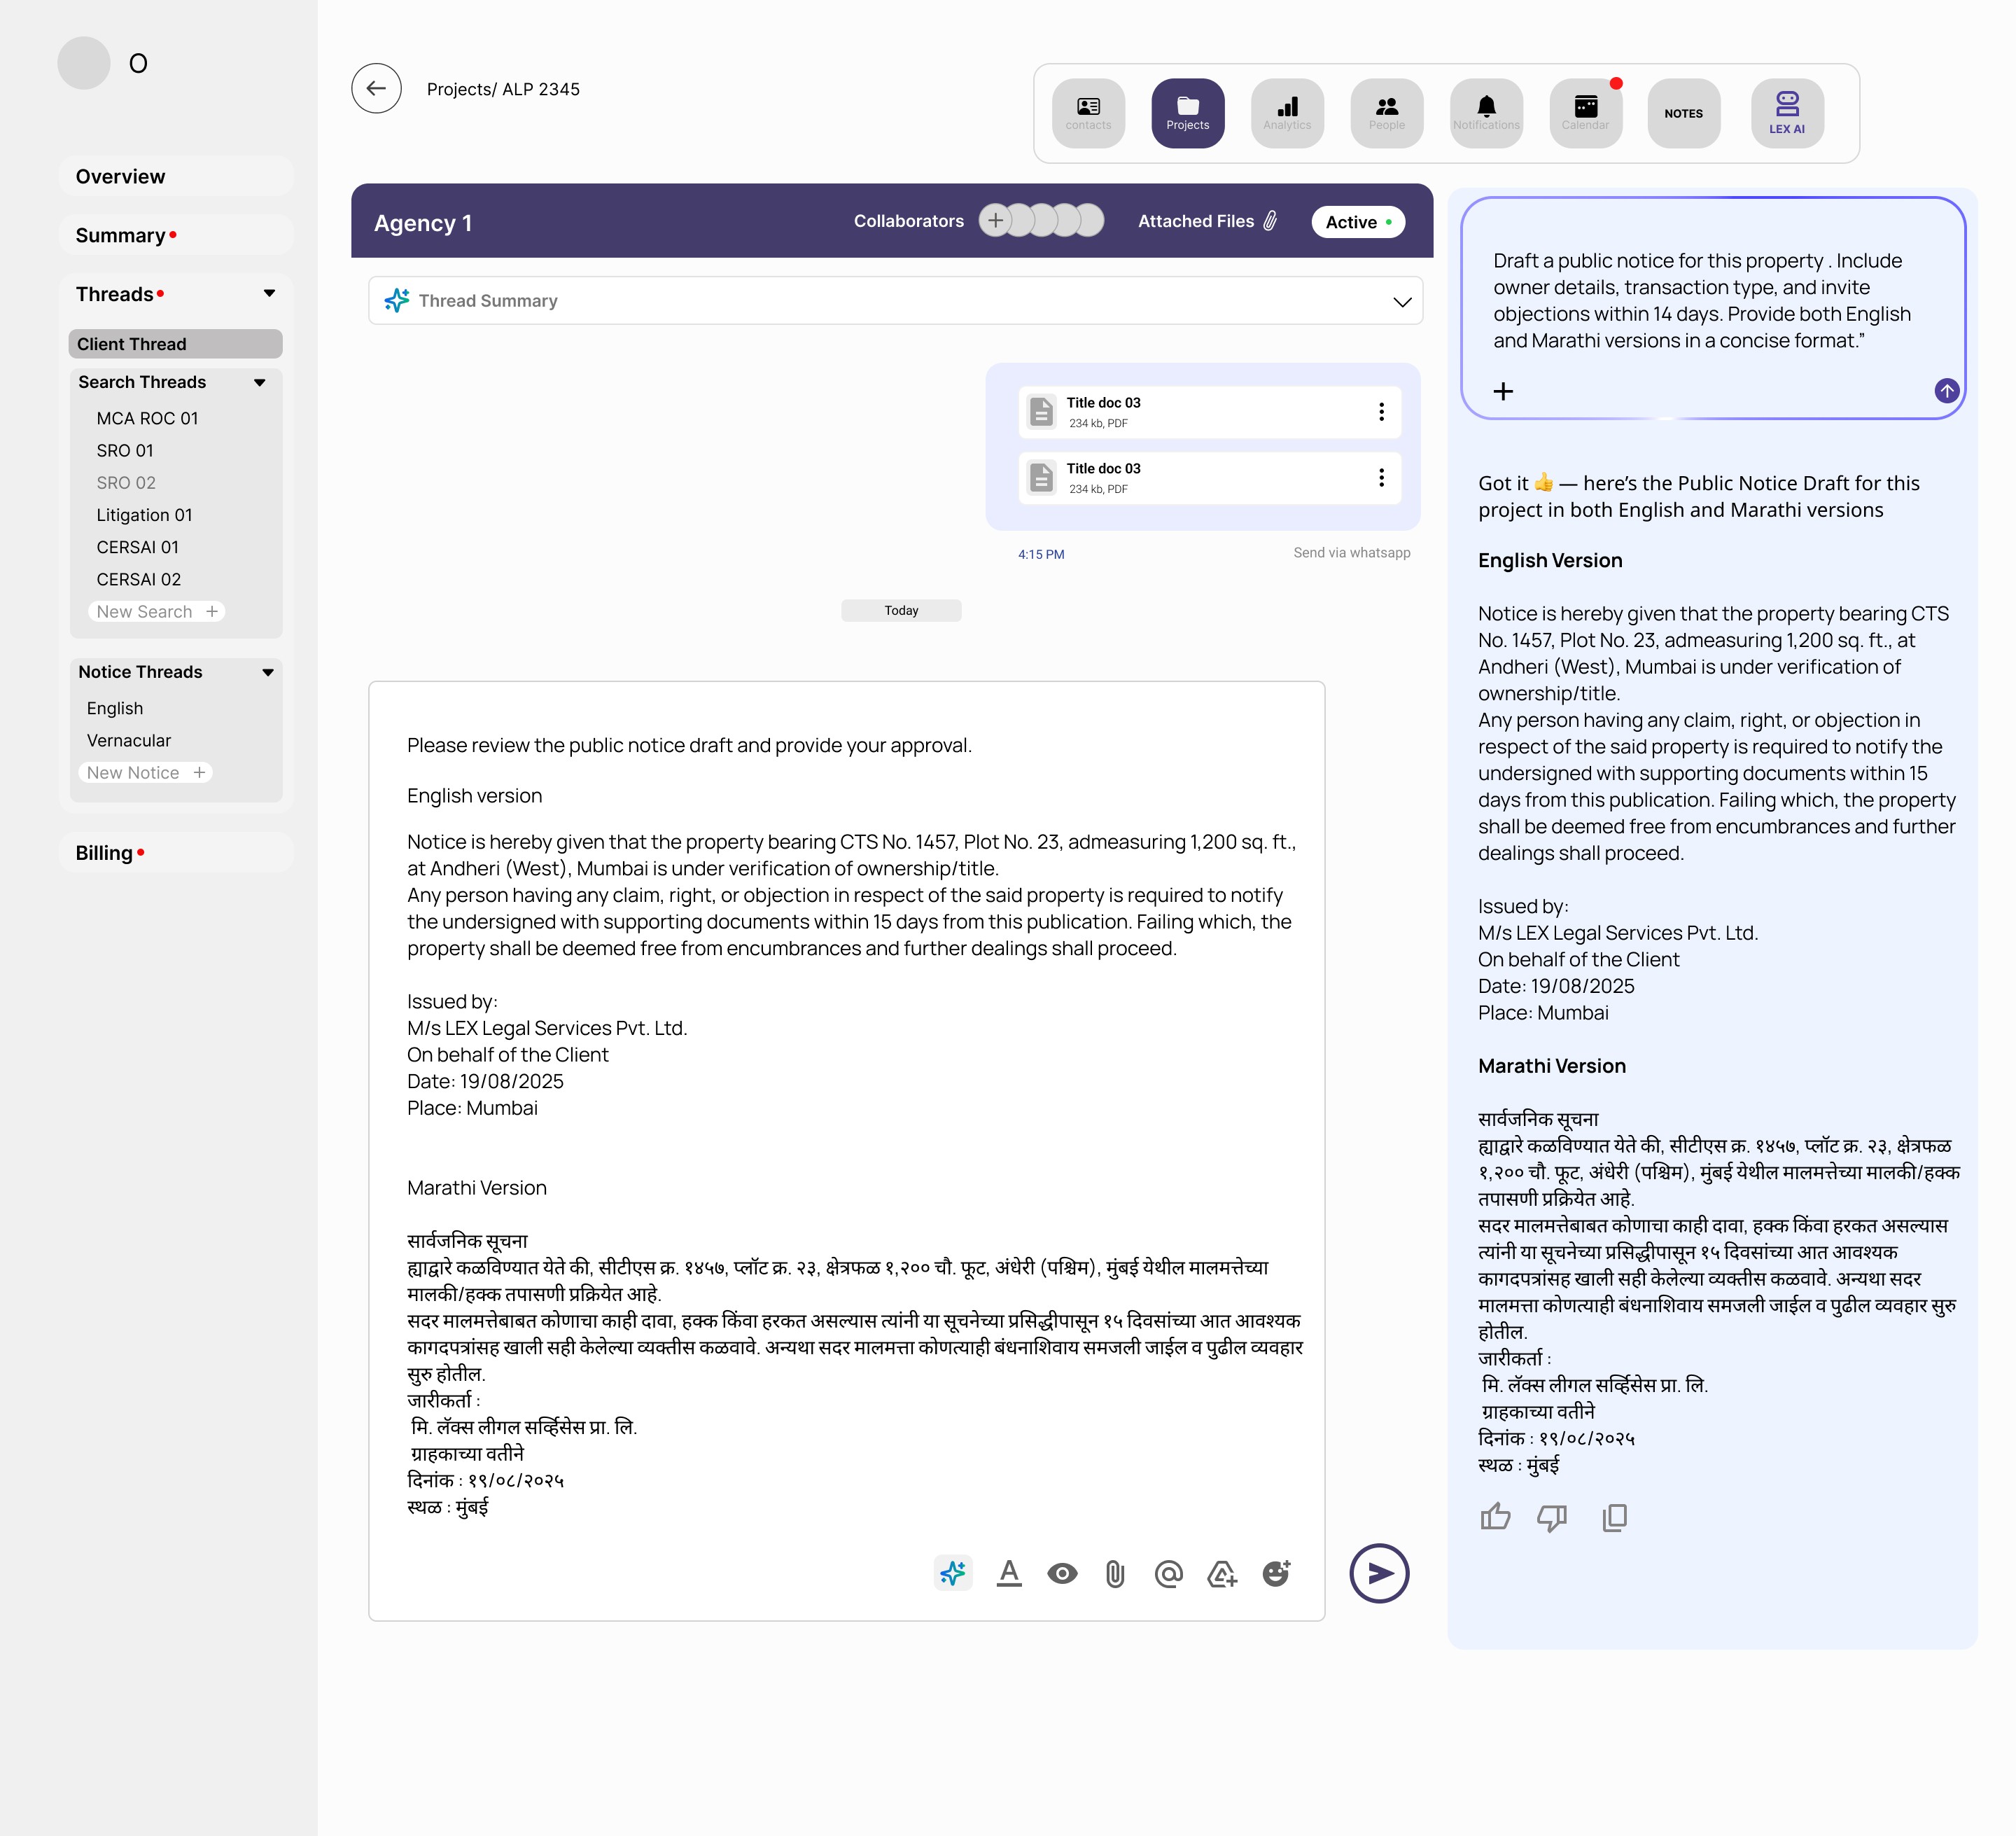Open the Analytics section
Image resolution: width=2016 pixels, height=1836 pixels.
[x=1287, y=112]
